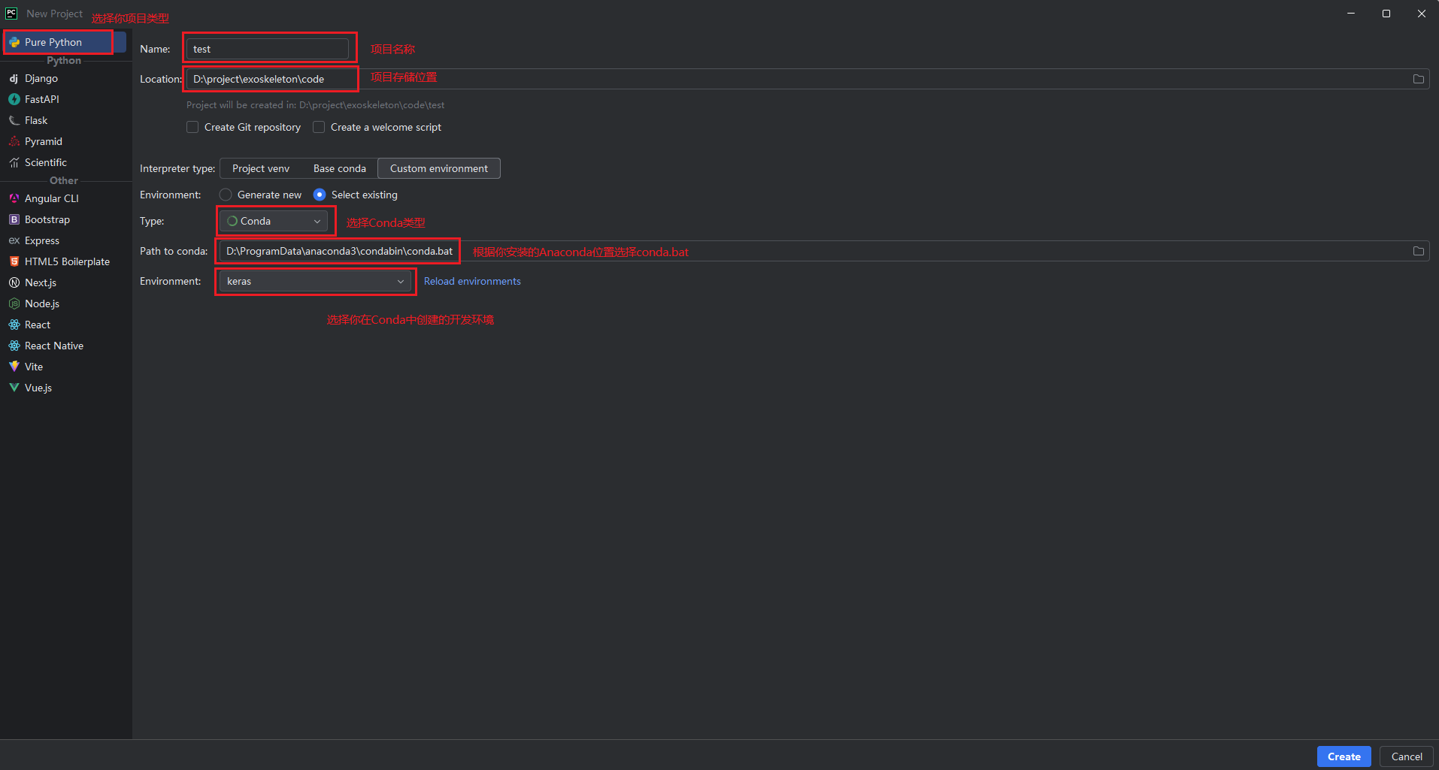This screenshot has width=1439, height=770.
Task: Enable Create Git repository checkbox
Action: point(192,127)
